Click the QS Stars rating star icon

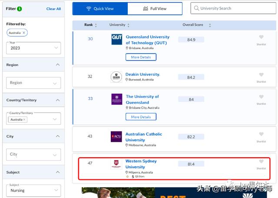(127, 177)
